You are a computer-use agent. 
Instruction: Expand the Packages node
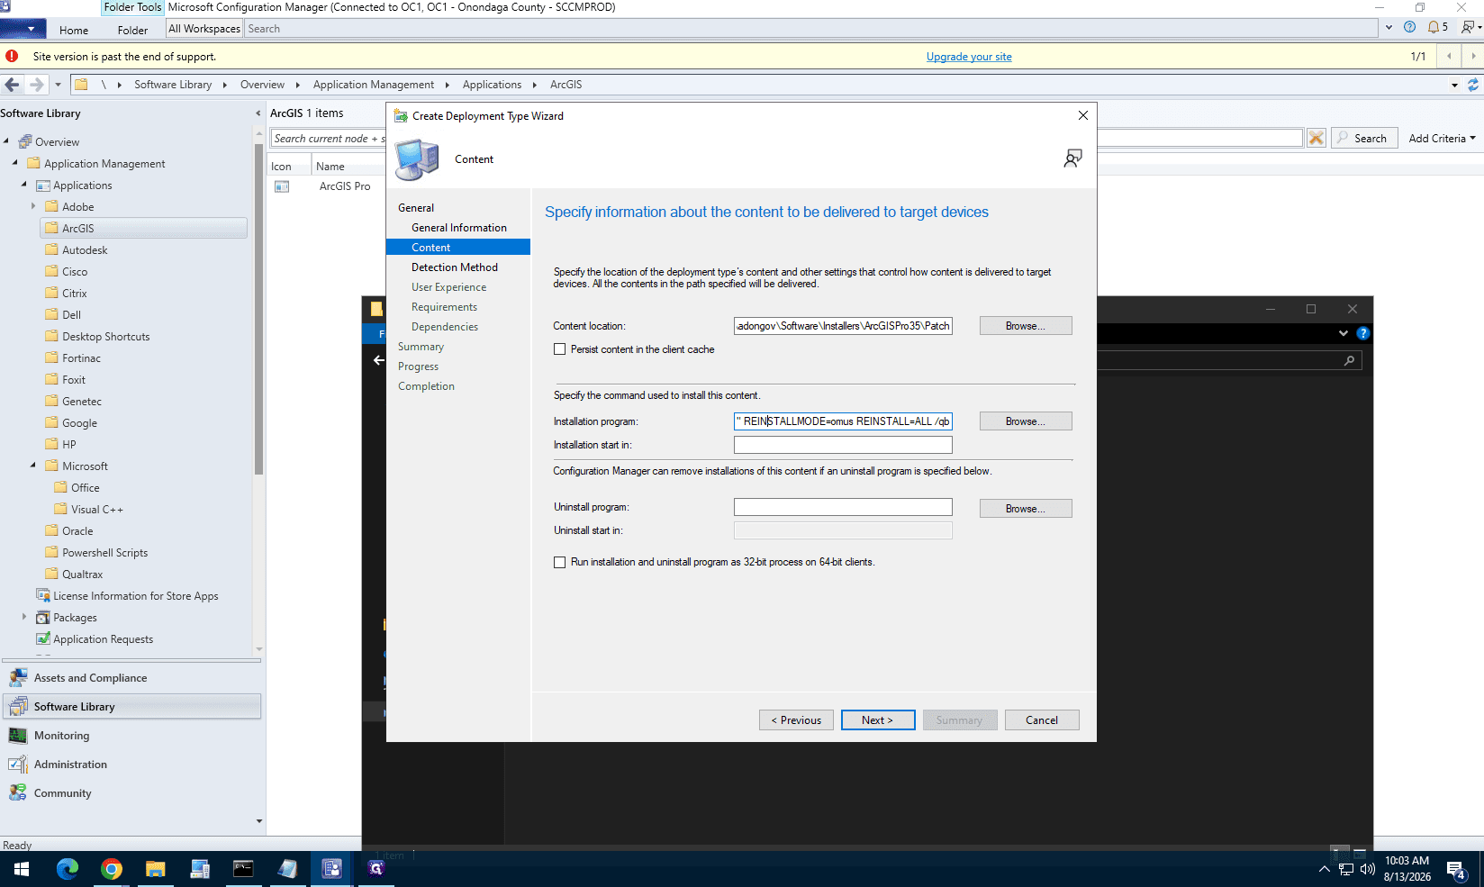point(24,617)
